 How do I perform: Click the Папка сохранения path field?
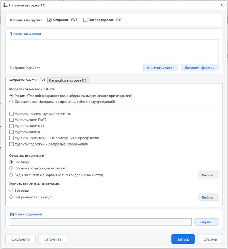[101, 222]
